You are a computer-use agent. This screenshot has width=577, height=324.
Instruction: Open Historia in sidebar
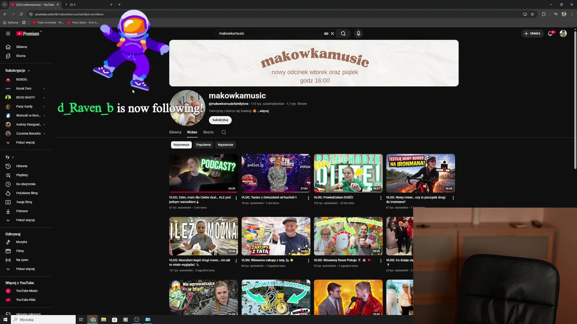[x=22, y=166]
